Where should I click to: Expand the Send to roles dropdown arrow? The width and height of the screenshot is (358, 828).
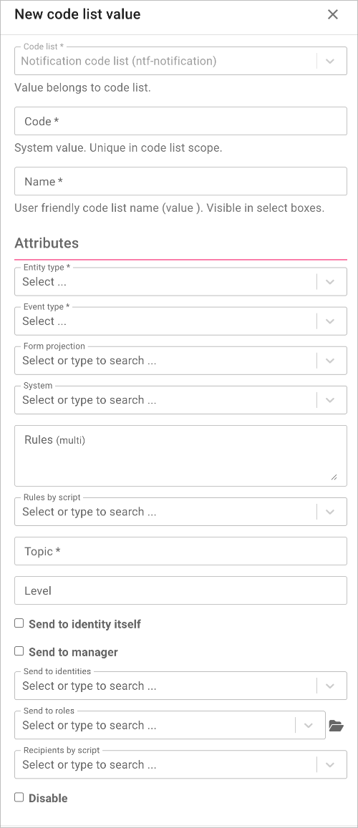point(309,726)
